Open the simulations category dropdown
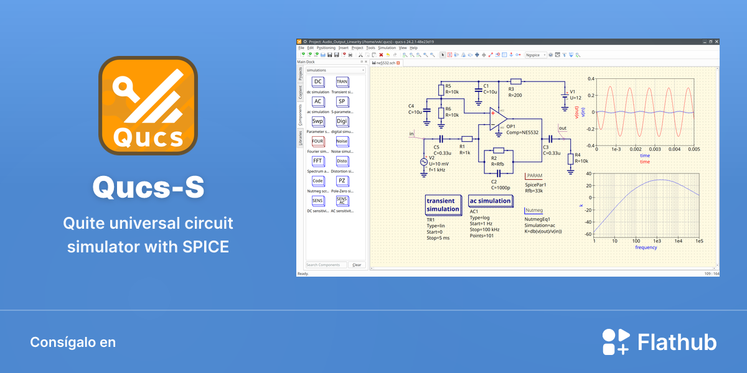 point(336,70)
